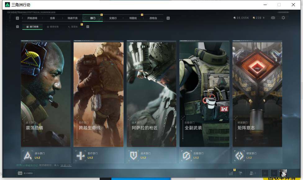Click the second empty squad plus slot

coord(274,173)
